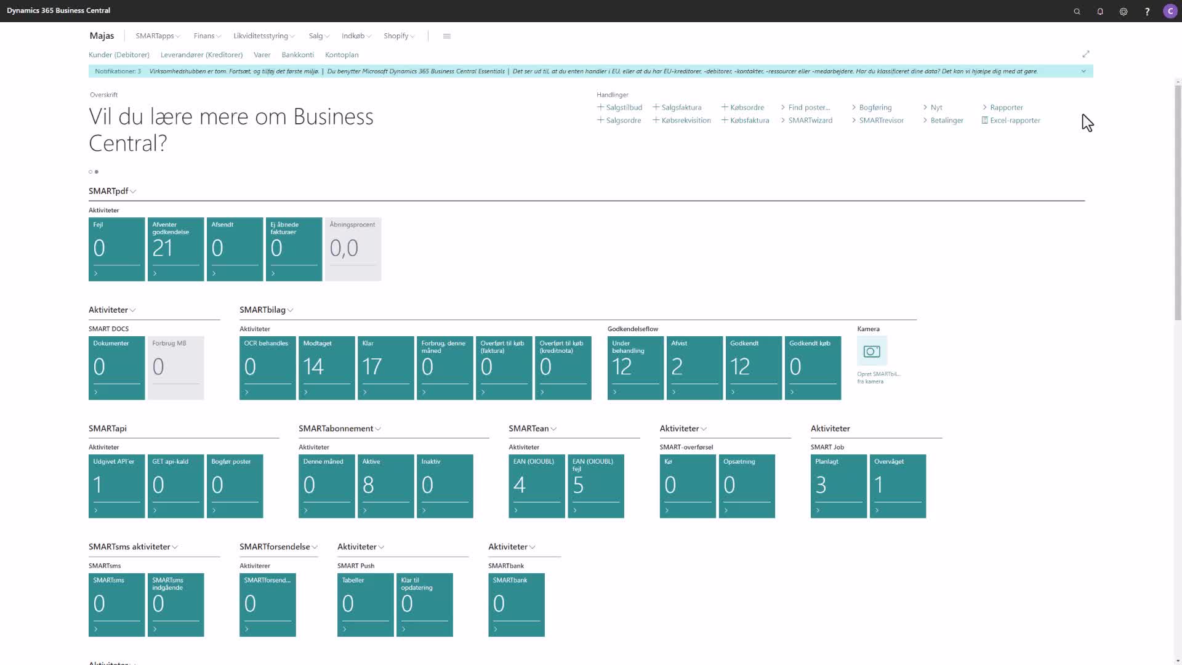This screenshot has height=665, width=1182.
Task: Open Find poster action
Action: [x=805, y=107]
